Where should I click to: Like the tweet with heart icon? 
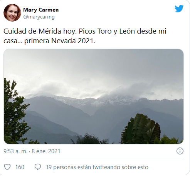[7, 167]
